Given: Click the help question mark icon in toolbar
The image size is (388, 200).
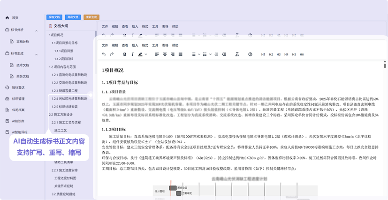Looking at the screenshot, I should coord(250,54).
